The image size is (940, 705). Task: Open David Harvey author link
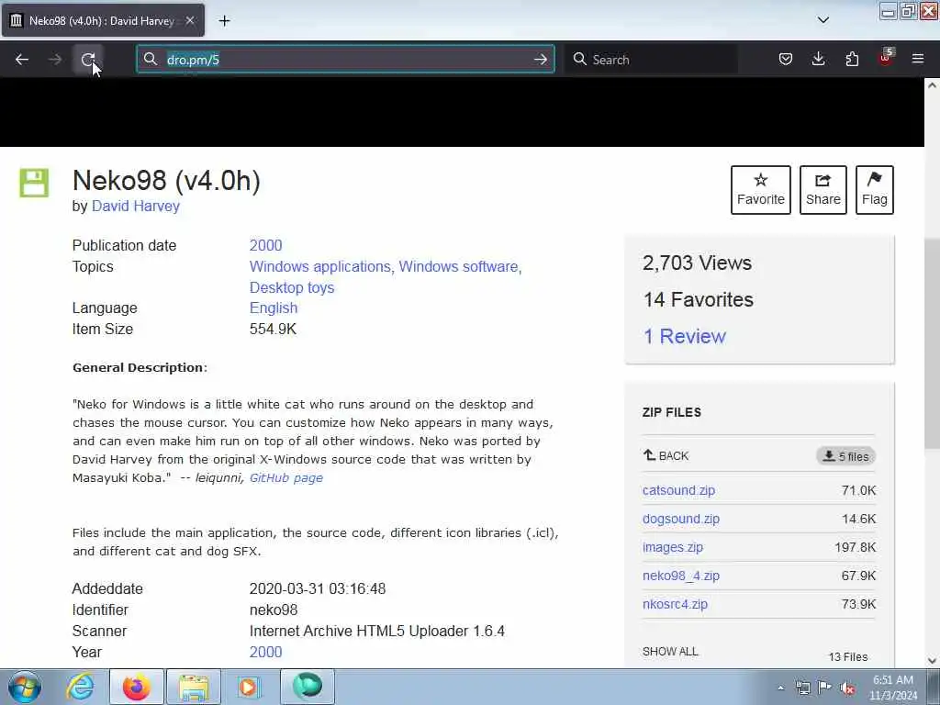click(136, 207)
